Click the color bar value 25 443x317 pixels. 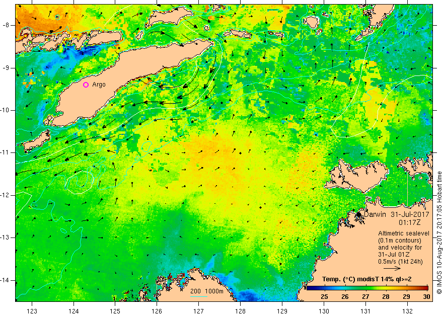coord(324,296)
